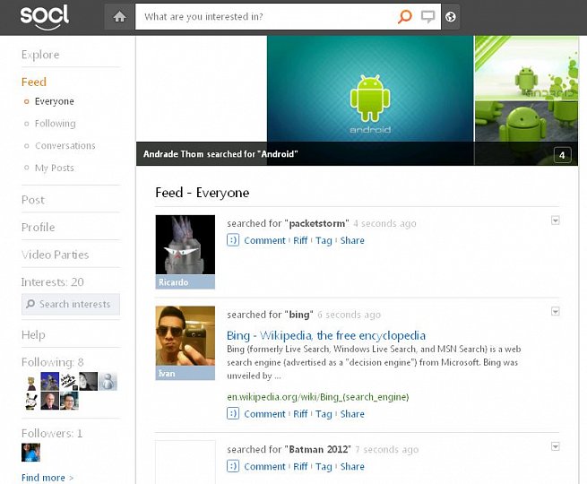Open Video Parties in the sidebar
The image size is (587, 484).
pos(55,255)
